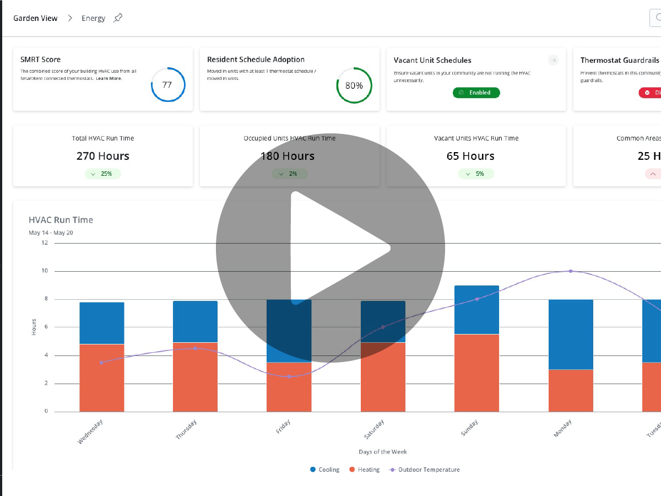Navigate to Garden View breadcrumb
The width and height of the screenshot is (661, 496).
click(35, 18)
